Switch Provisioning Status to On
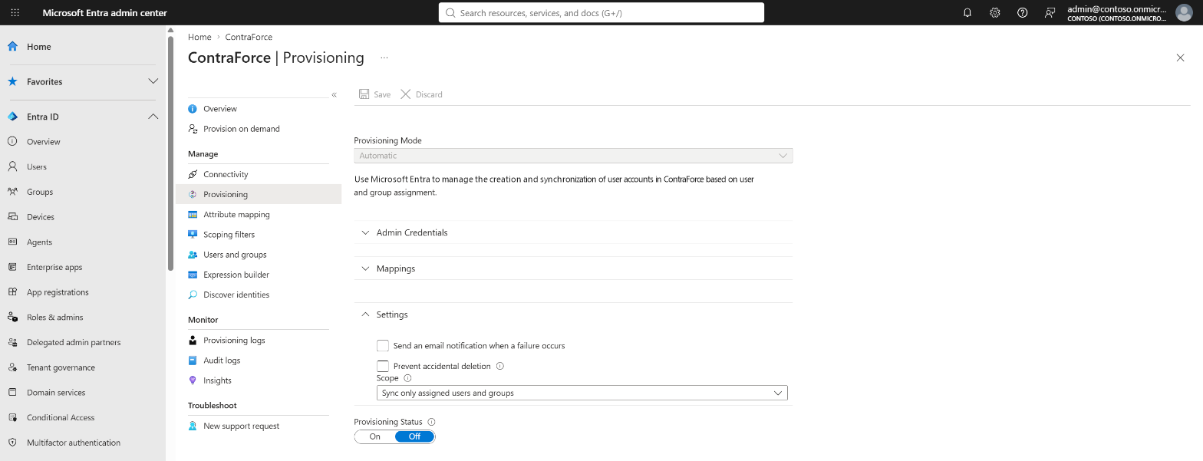 click(375, 436)
